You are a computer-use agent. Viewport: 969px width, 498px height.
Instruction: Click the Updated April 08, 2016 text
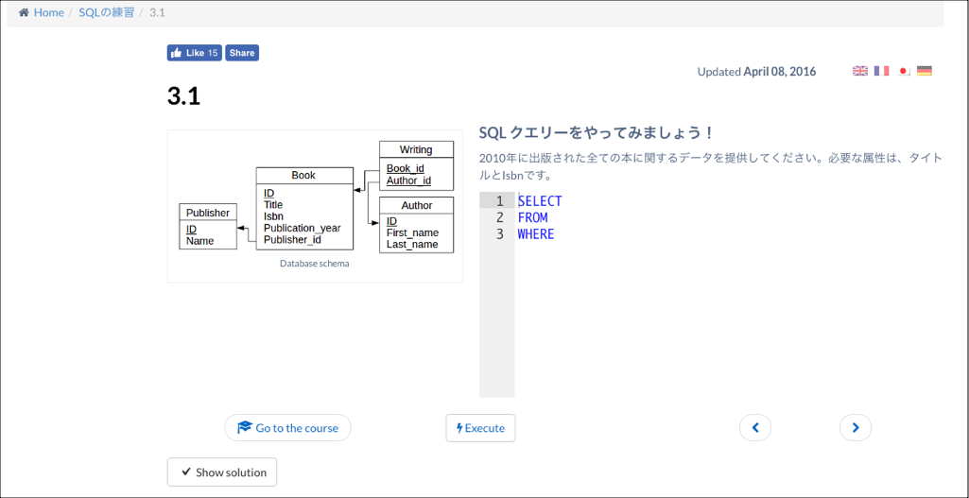tap(756, 72)
